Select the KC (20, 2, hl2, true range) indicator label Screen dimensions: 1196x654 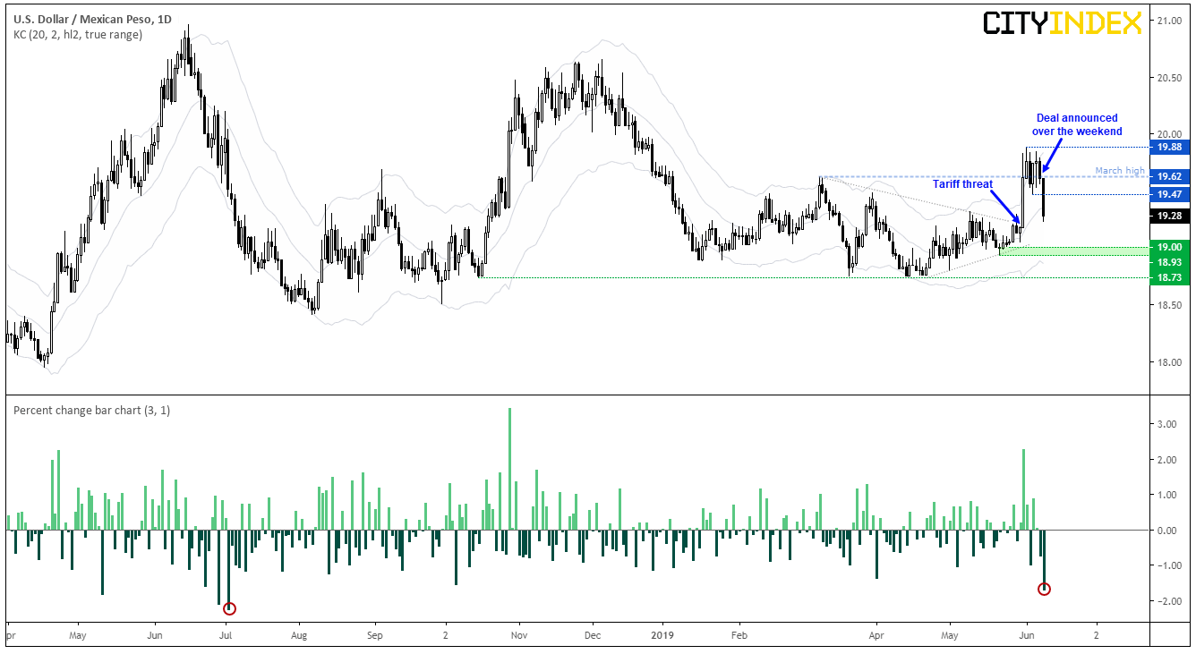click(77, 35)
